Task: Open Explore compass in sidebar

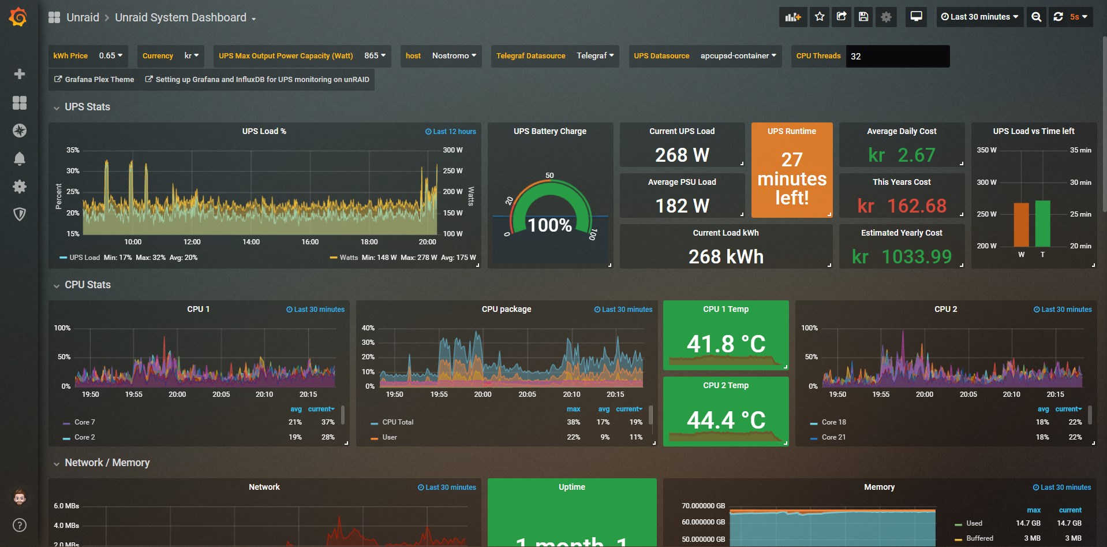Action: [x=20, y=131]
